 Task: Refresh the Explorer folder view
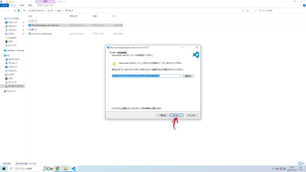click(248, 11)
